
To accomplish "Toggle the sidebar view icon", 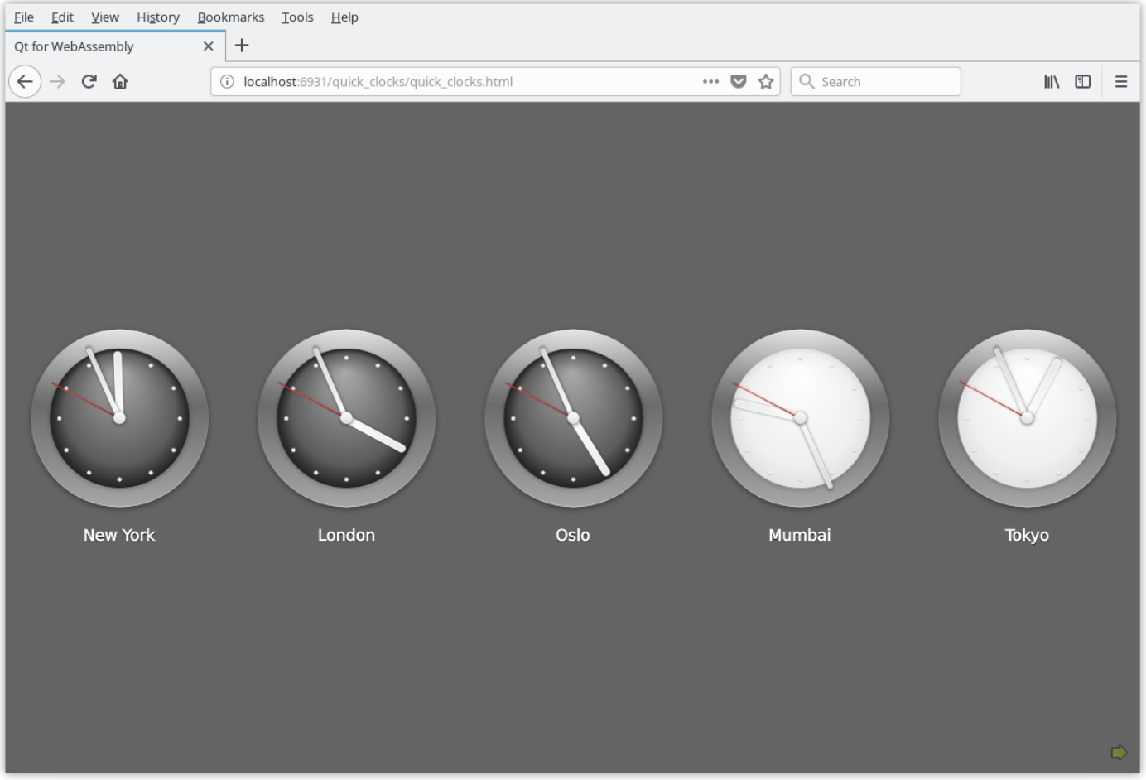I will (1083, 81).
